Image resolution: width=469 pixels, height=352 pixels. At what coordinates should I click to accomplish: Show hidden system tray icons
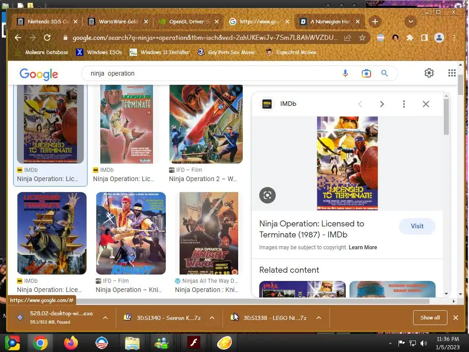tap(390, 343)
